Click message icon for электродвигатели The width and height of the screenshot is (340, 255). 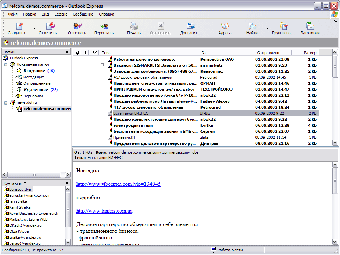point(110,125)
